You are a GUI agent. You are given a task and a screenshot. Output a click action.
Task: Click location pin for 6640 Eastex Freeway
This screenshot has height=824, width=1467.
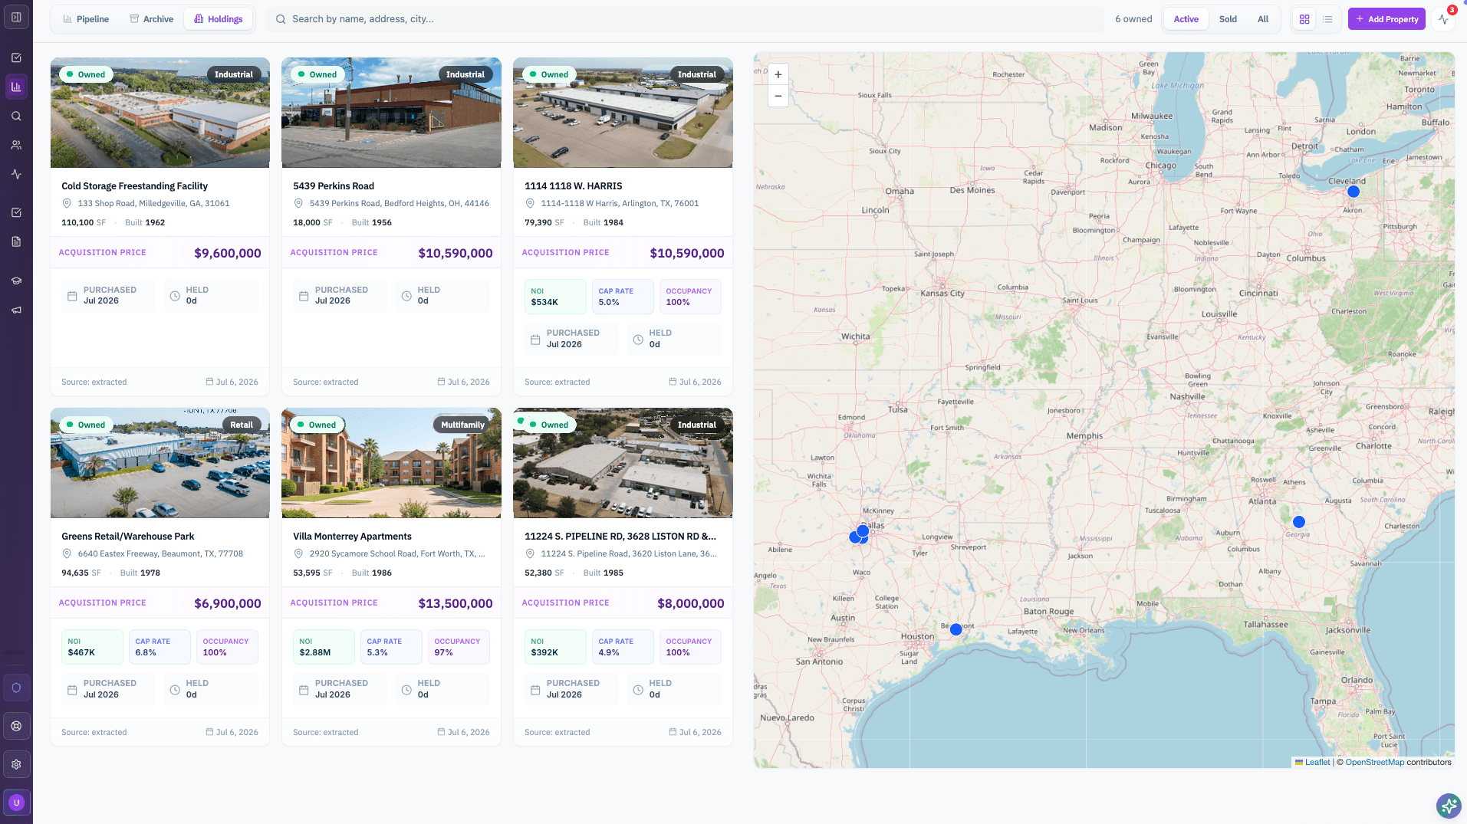(x=67, y=554)
